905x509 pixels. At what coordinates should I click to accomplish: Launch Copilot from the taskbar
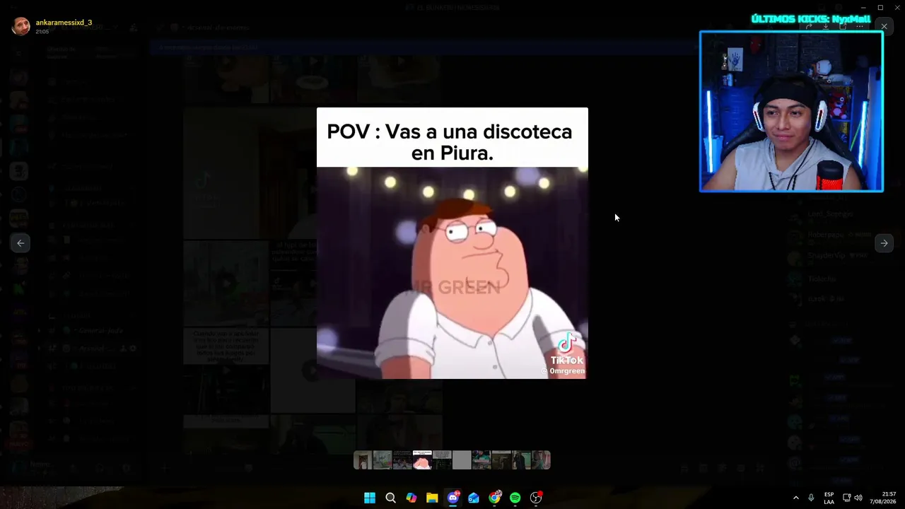coord(411,498)
